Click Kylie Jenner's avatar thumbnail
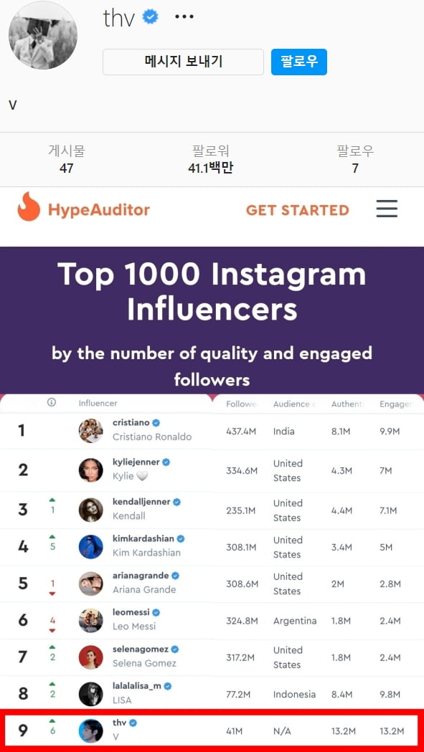The height and width of the screenshot is (752, 424). [x=90, y=470]
